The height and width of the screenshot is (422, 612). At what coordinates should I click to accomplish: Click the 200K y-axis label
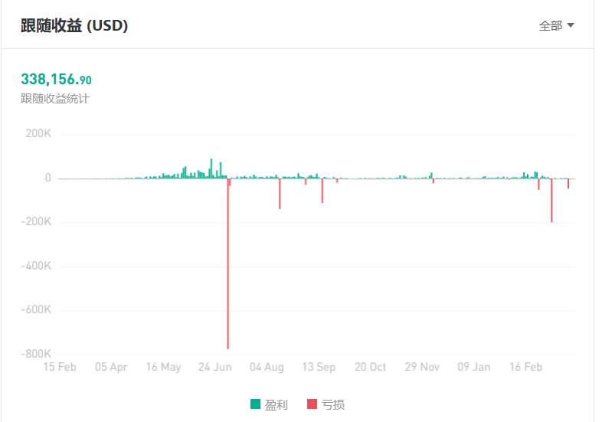tap(38, 133)
